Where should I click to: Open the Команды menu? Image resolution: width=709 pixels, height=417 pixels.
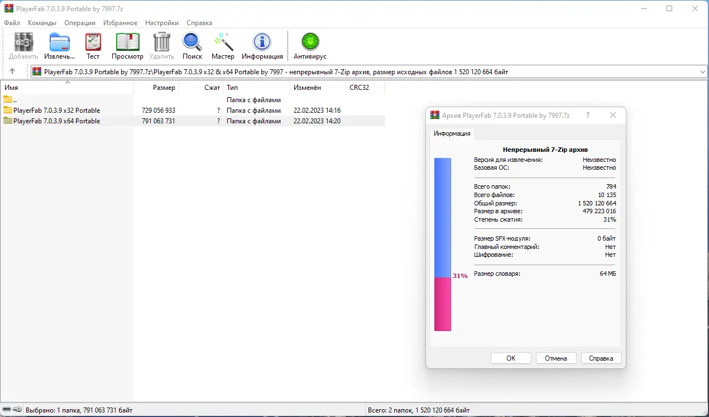point(42,23)
